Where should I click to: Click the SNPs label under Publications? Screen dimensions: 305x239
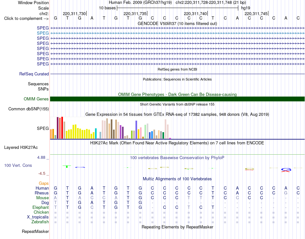(43, 89)
